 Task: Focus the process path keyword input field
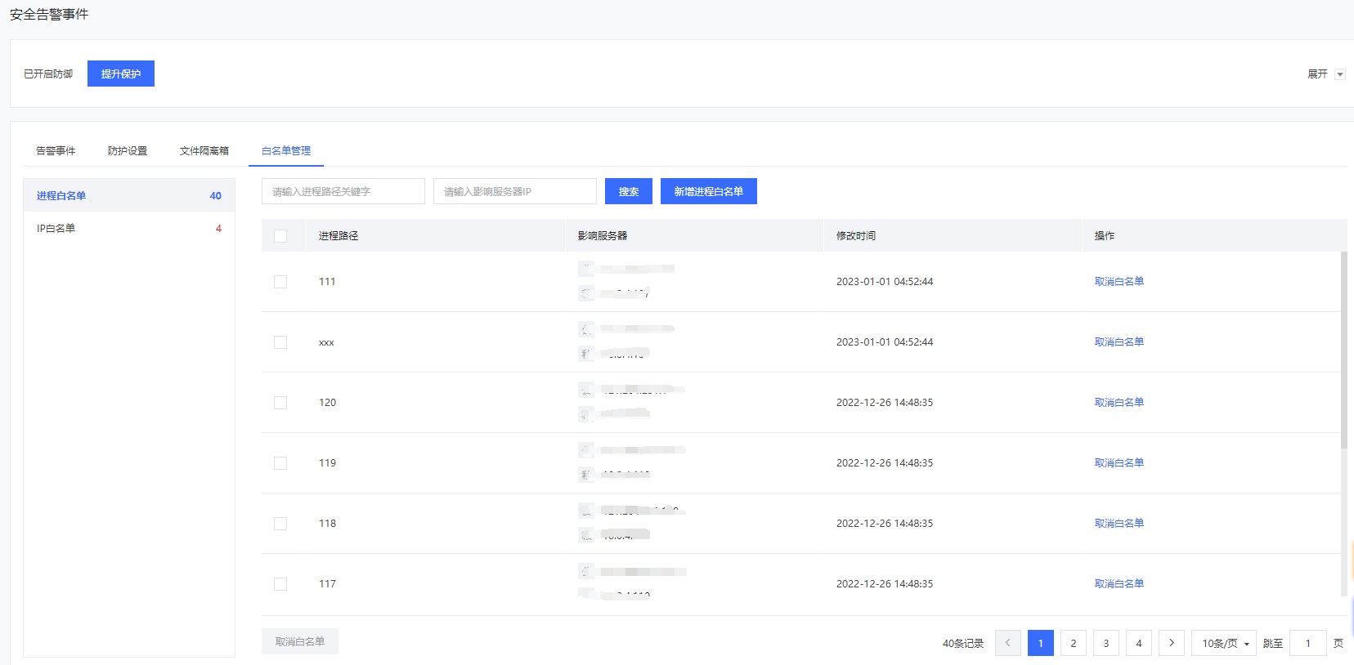point(343,191)
